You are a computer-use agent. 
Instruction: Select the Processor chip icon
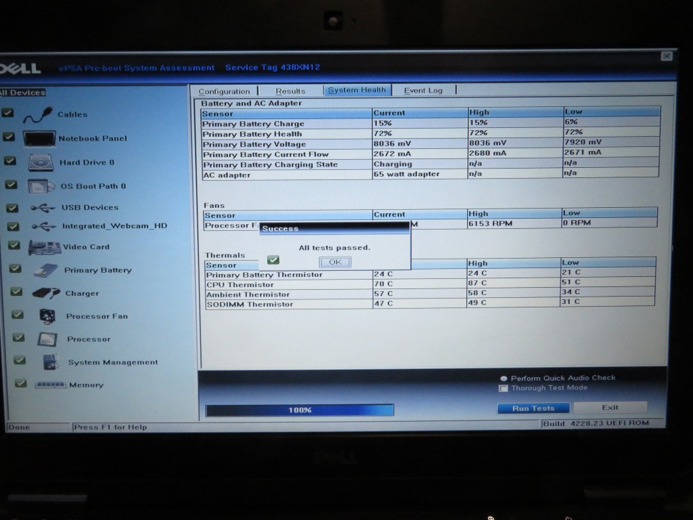pyautogui.click(x=47, y=339)
